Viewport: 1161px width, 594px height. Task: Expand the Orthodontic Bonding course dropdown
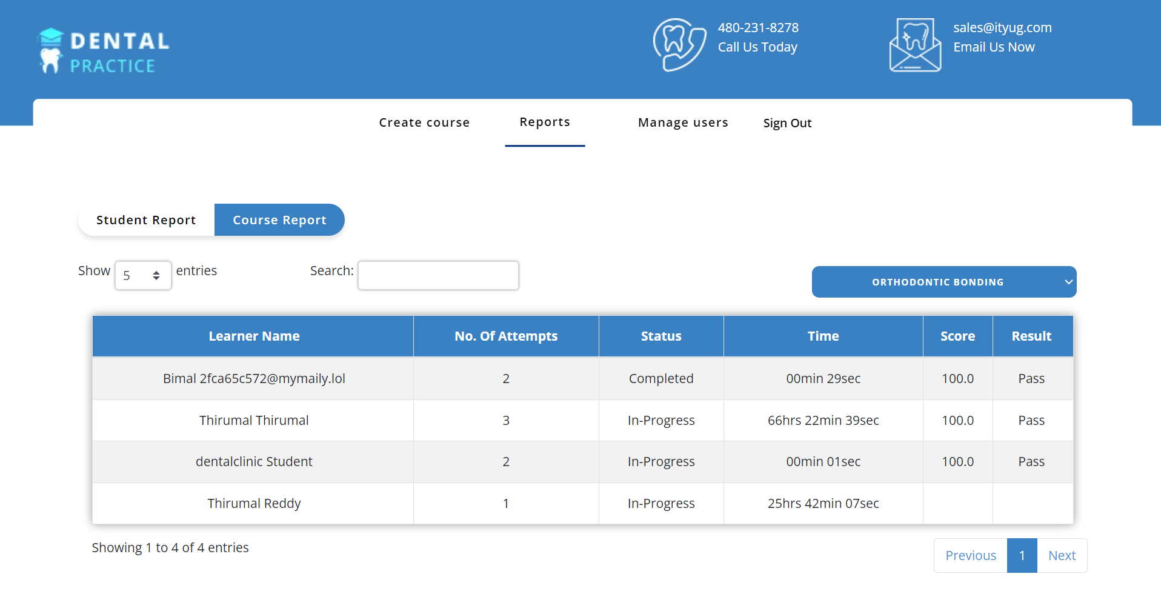(943, 282)
